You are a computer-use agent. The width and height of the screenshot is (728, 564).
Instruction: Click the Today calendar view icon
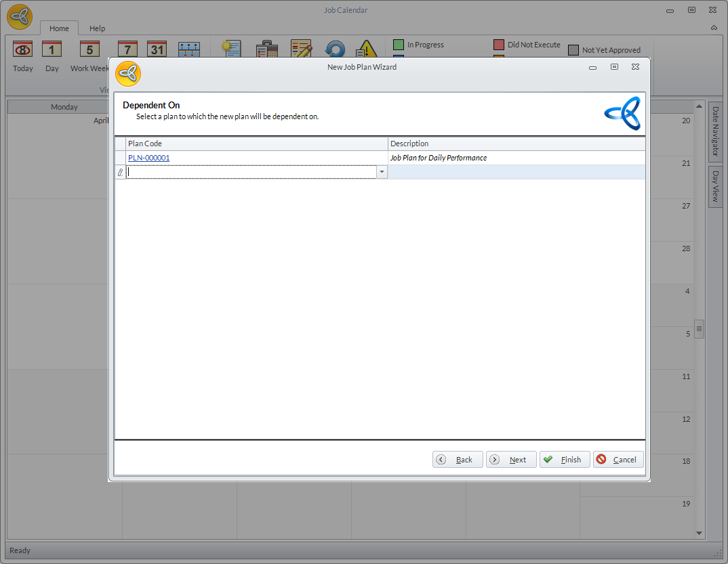[x=23, y=49]
